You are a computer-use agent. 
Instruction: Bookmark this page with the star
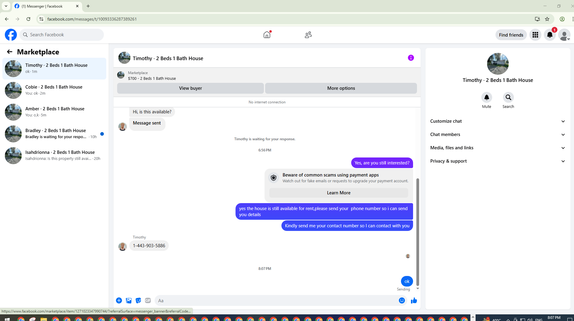547,19
